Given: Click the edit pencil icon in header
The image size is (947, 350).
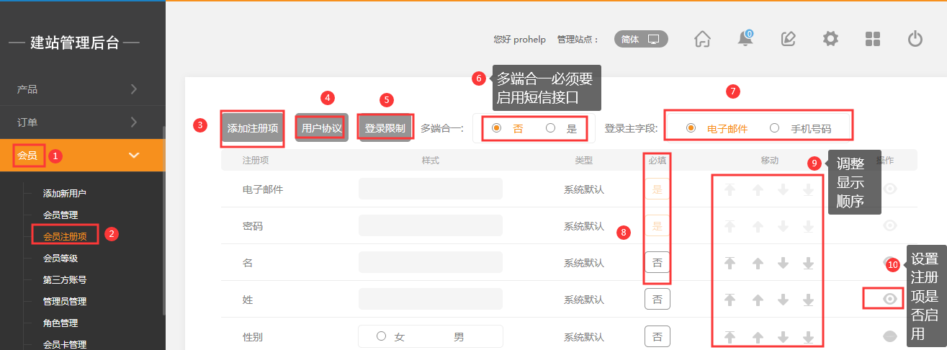Looking at the screenshot, I should click(x=788, y=39).
